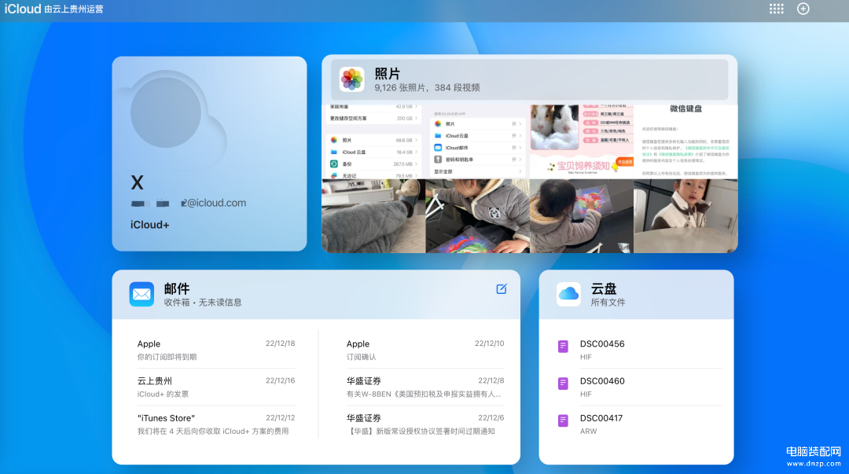
Task: Compose a new mail message
Action: pyautogui.click(x=502, y=288)
